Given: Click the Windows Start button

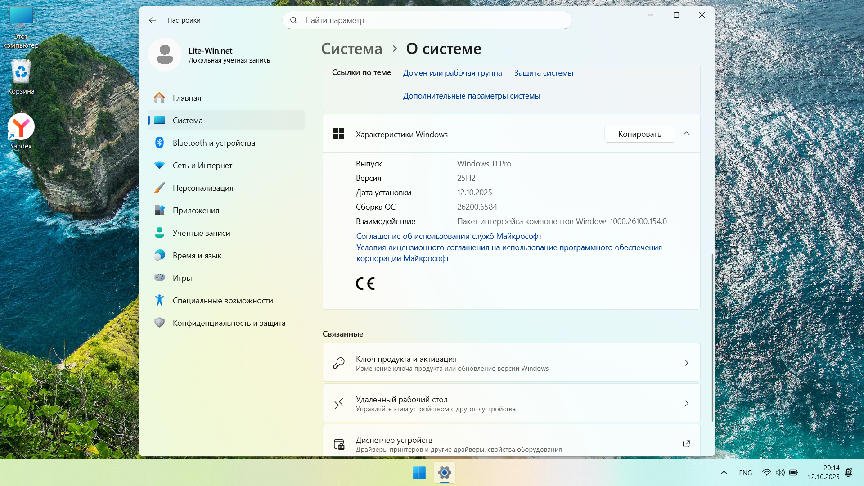Looking at the screenshot, I should tap(419, 473).
